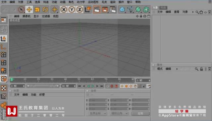Image resolution: width=212 pixels, height=121 pixels.
Task: Switch to Polygons mode in sidebar
Action: [4, 70]
